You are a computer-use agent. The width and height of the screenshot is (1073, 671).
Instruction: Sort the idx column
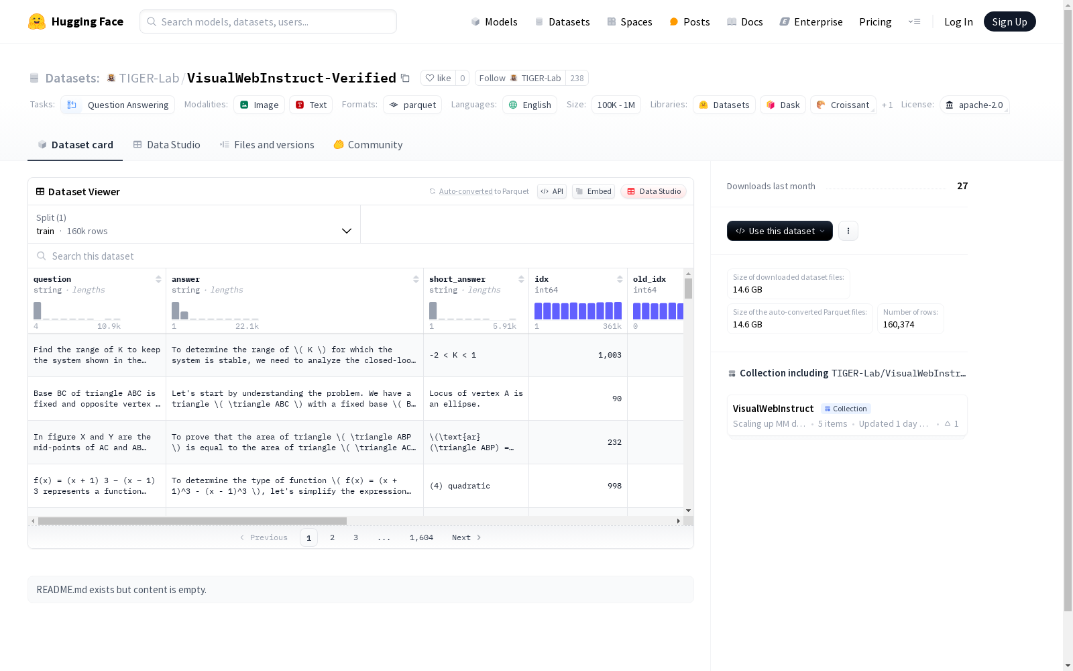(620, 279)
